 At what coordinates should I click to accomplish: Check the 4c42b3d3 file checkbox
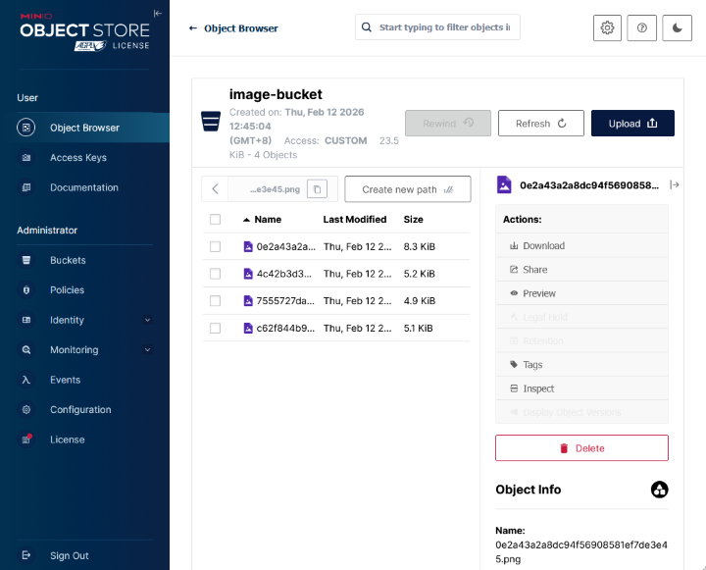click(x=216, y=274)
